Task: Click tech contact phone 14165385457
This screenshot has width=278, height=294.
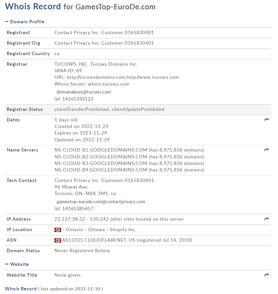Action: [x=78, y=208]
